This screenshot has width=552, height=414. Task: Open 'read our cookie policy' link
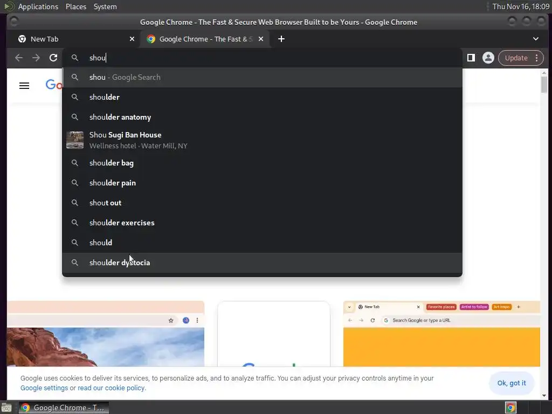pyautogui.click(x=111, y=388)
